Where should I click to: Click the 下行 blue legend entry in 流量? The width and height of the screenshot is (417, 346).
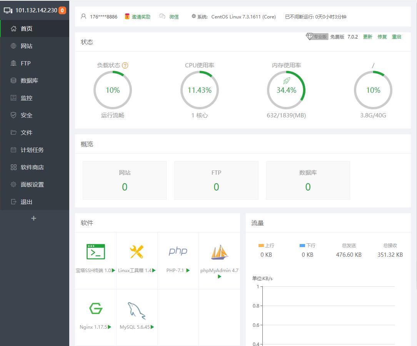[307, 246]
